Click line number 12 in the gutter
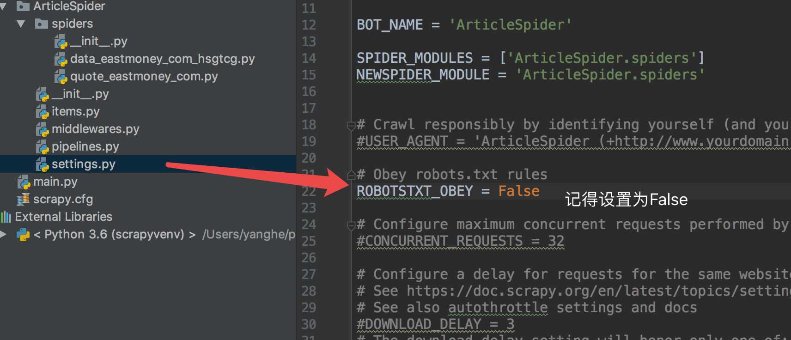791x340 pixels. pyautogui.click(x=309, y=25)
